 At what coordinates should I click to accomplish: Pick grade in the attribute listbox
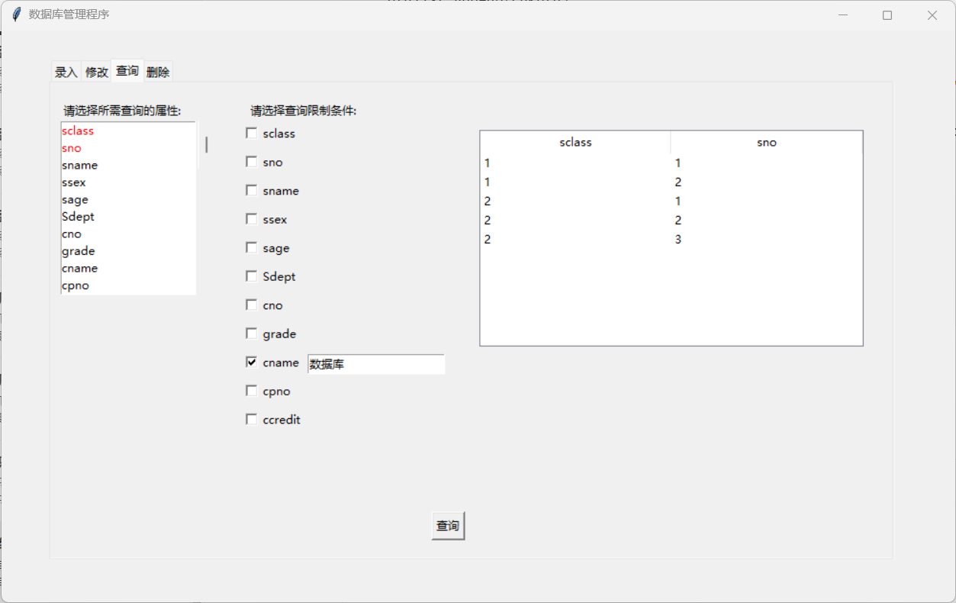[x=128, y=251]
